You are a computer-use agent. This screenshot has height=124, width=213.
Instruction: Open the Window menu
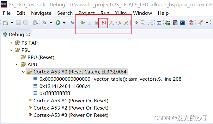point(142,13)
